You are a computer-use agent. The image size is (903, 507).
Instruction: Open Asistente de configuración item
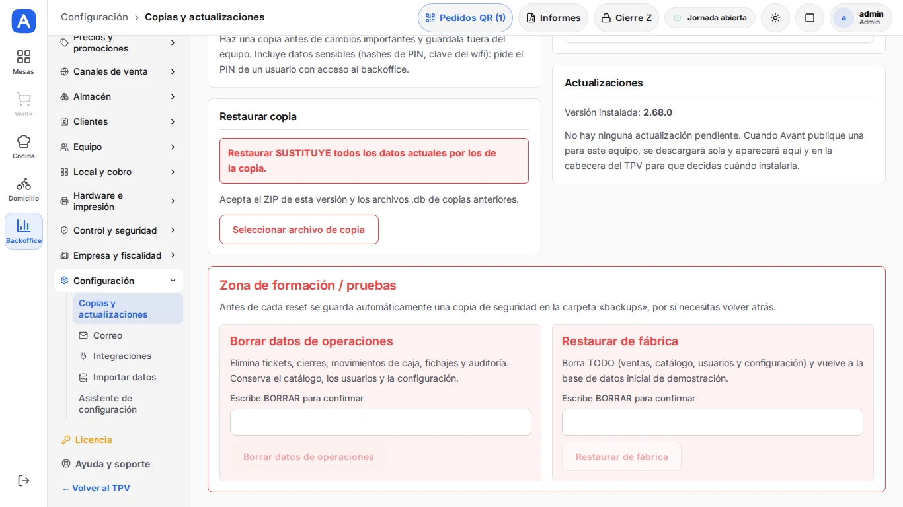[x=128, y=404]
